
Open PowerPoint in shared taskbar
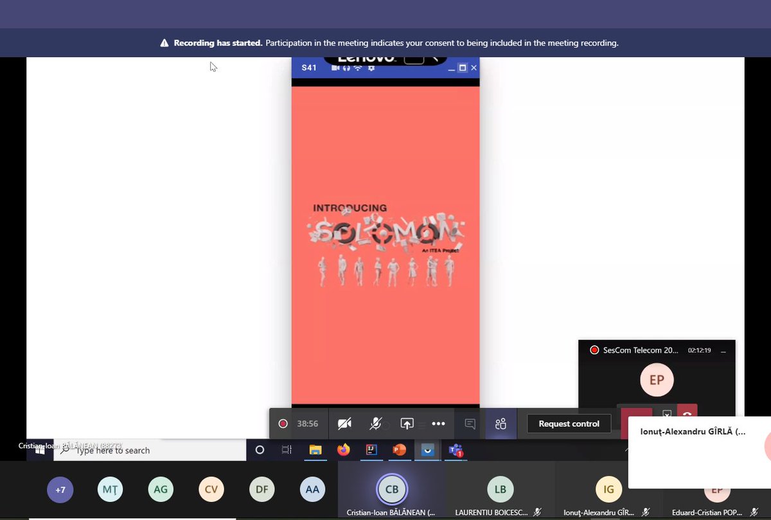(399, 451)
